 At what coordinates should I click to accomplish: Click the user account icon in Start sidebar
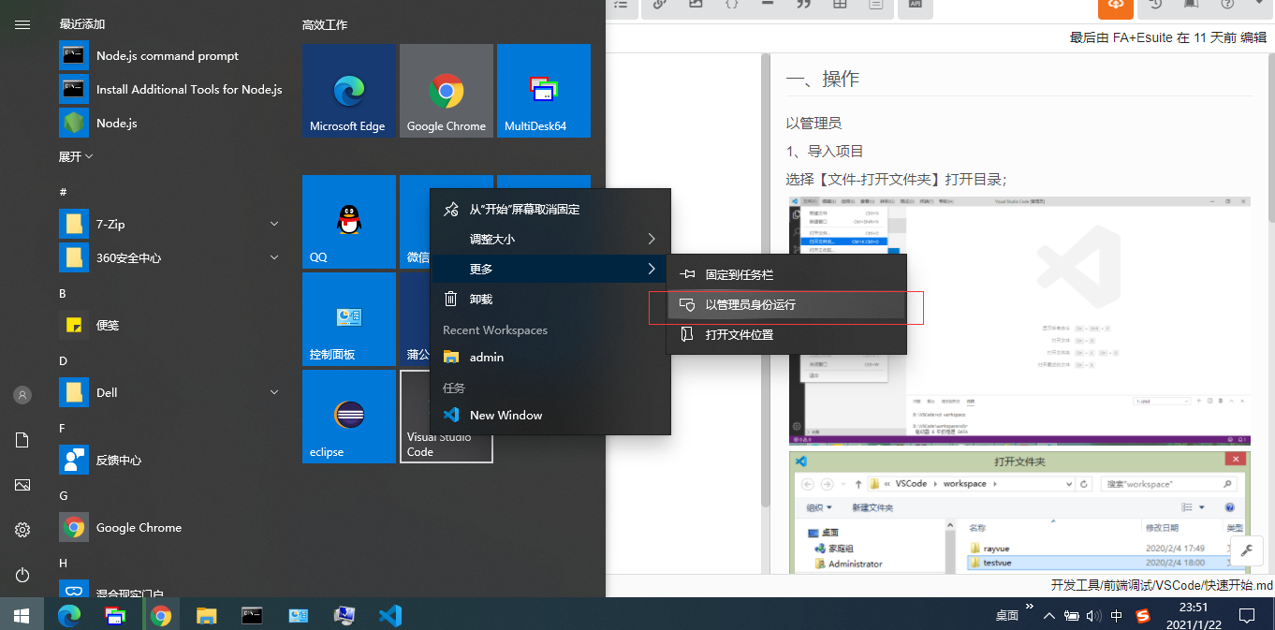pos(22,395)
